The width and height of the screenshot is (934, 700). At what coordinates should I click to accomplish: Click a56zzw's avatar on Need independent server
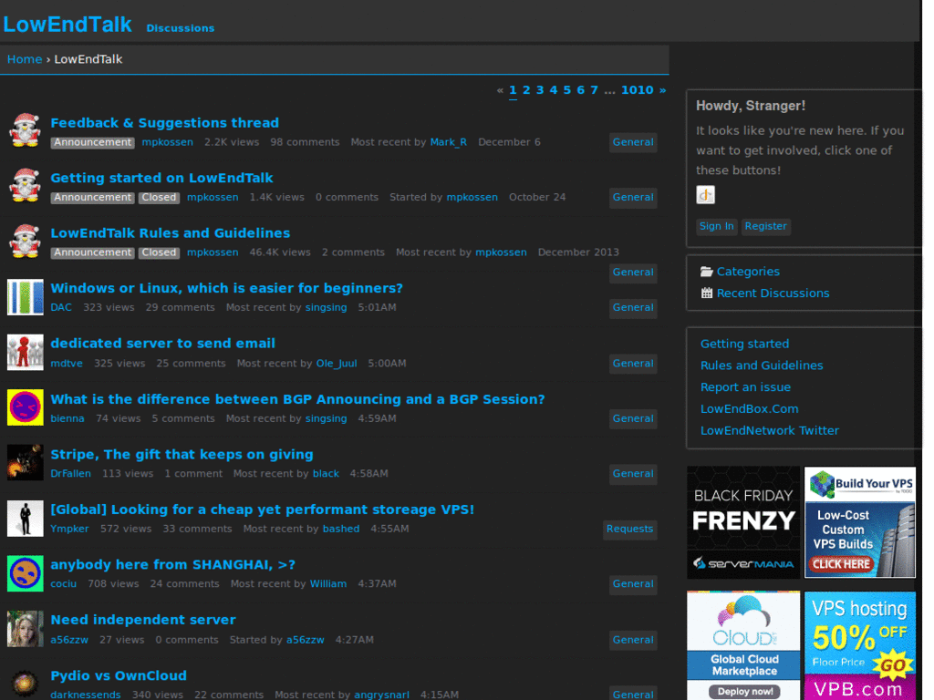tap(25, 629)
